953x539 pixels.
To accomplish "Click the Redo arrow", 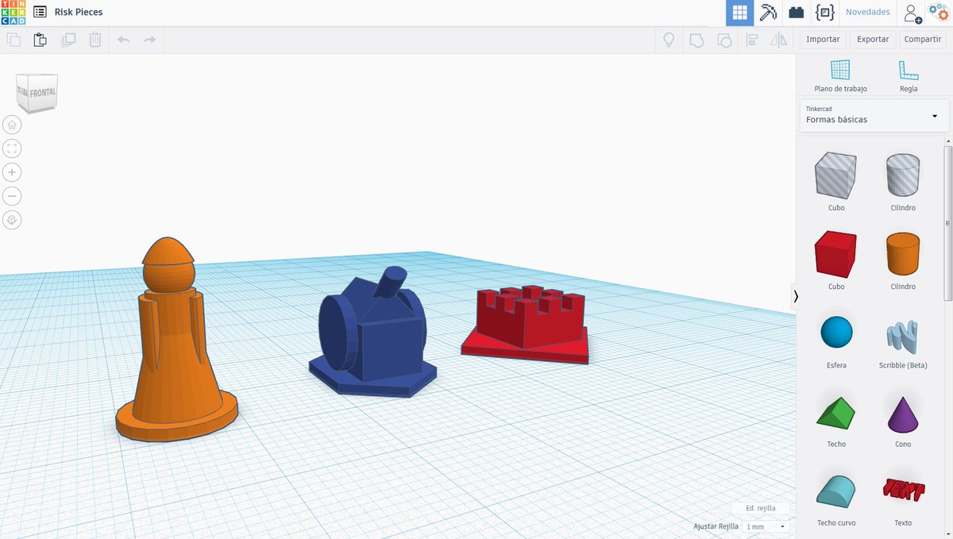I will coord(150,40).
